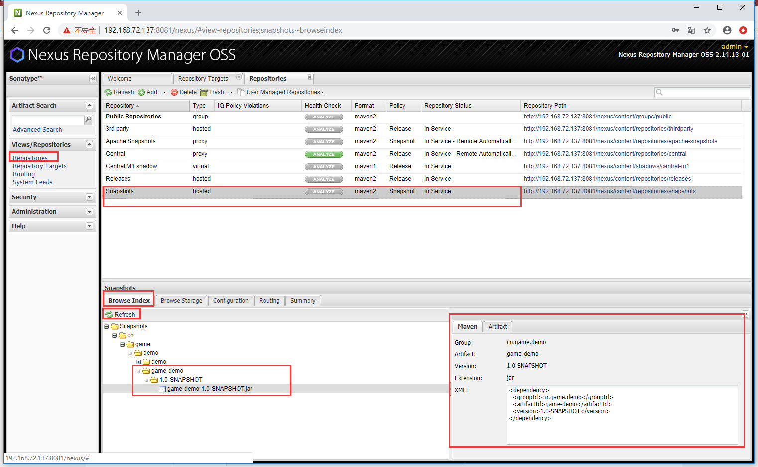Reload the page with the refresh icon

coord(47,30)
